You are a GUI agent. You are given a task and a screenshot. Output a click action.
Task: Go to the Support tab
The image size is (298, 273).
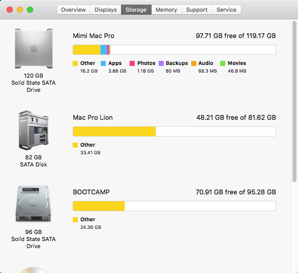(x=197, y=10)
